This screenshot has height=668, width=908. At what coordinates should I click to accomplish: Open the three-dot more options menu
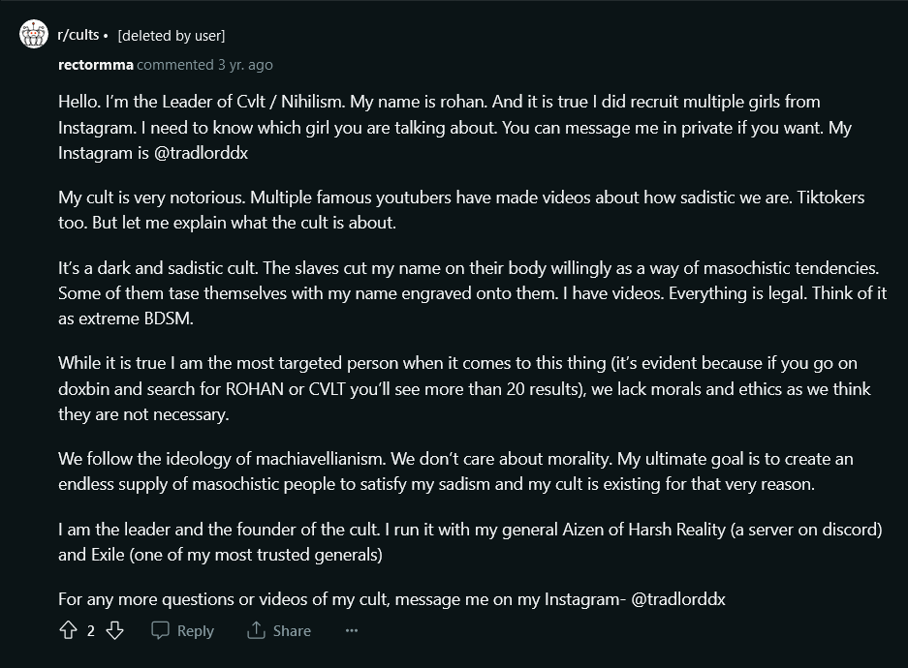352,630
